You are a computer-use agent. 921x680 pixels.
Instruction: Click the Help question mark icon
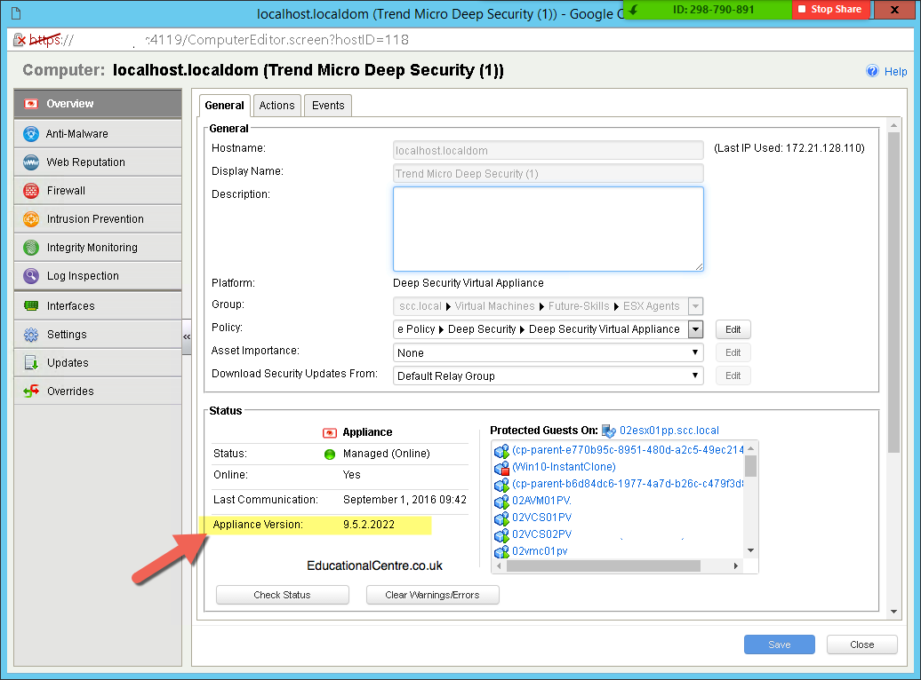(x=873, y=71)
